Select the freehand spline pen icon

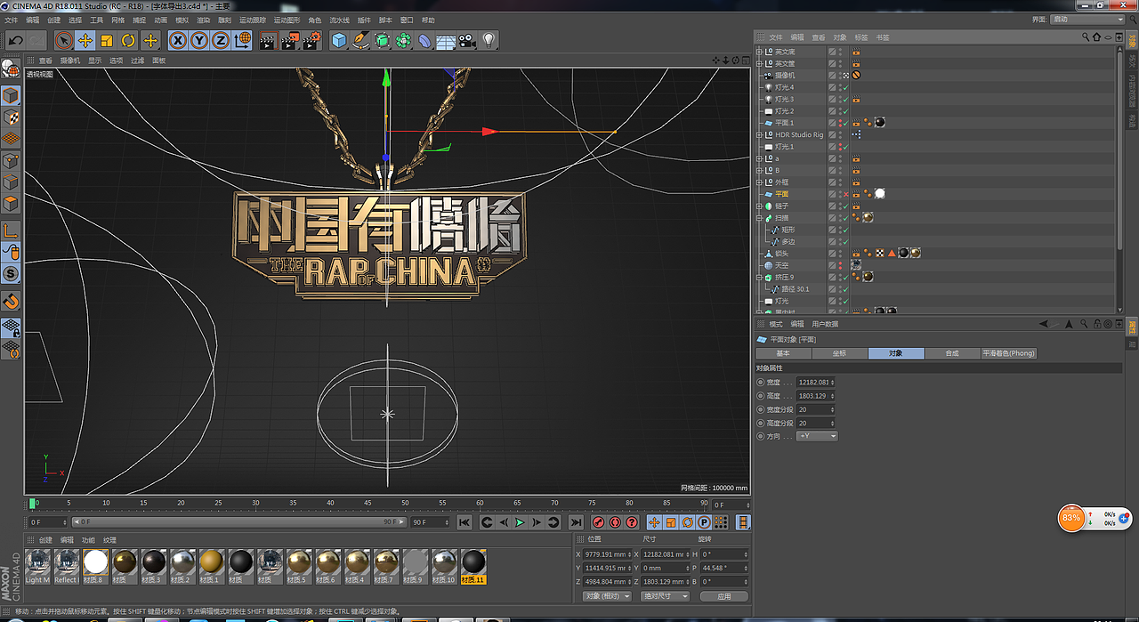coord(359,40)
